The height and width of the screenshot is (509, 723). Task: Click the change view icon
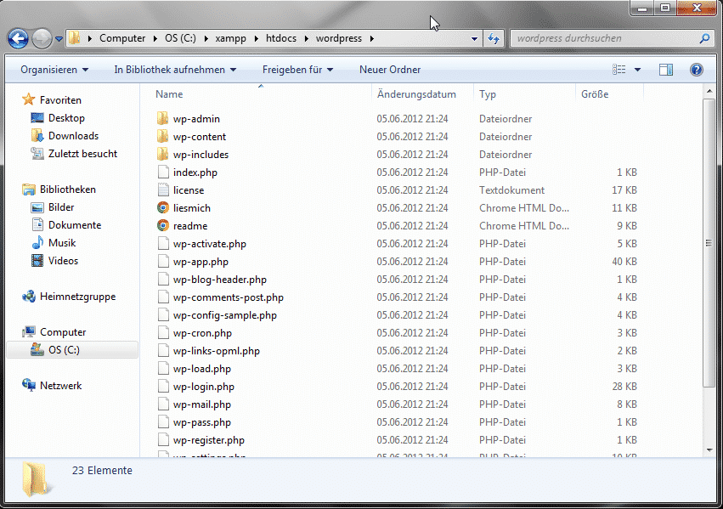pyautogui.click(x=619, y=70)
